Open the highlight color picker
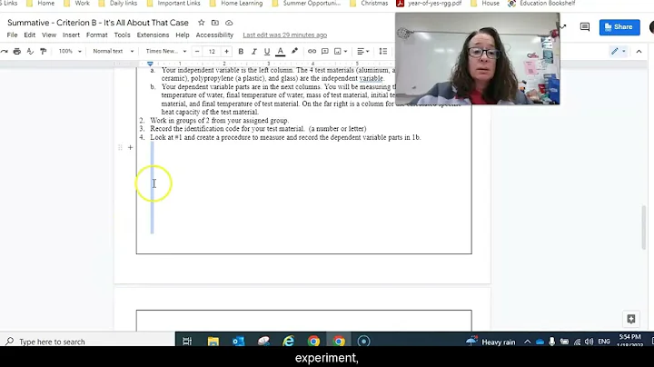This screenshot has width=654, height=367. [x=294, y=51]
